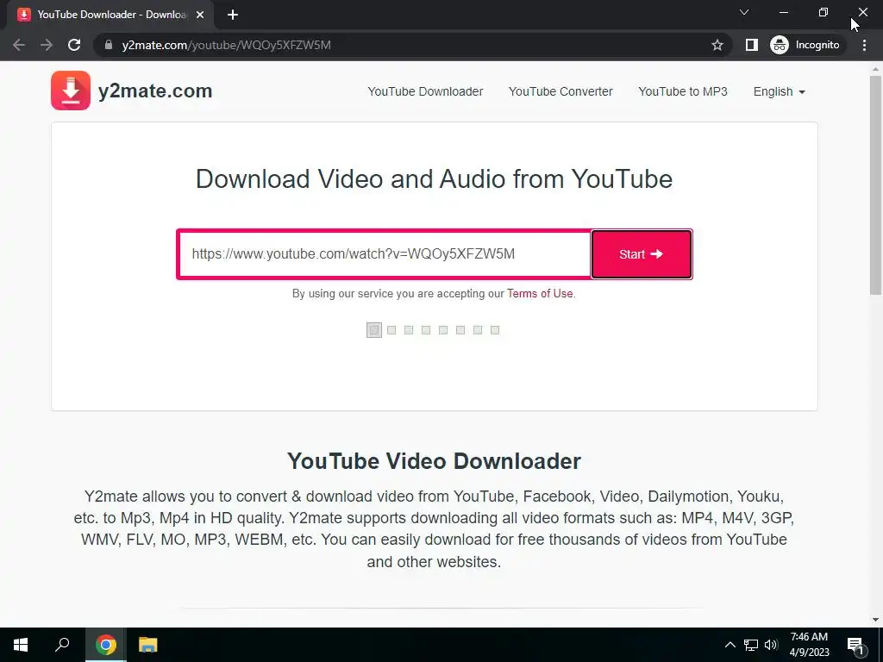Viewport: 883px width, 662px height.
Task: Open YouTube Converter nav link
Action: 560,91
